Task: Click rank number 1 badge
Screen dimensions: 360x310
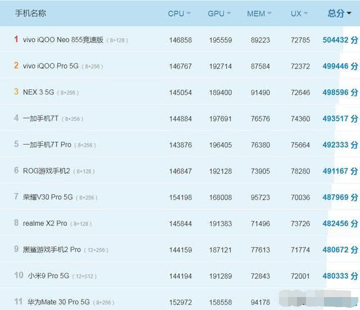Action: tap(16, 39)
